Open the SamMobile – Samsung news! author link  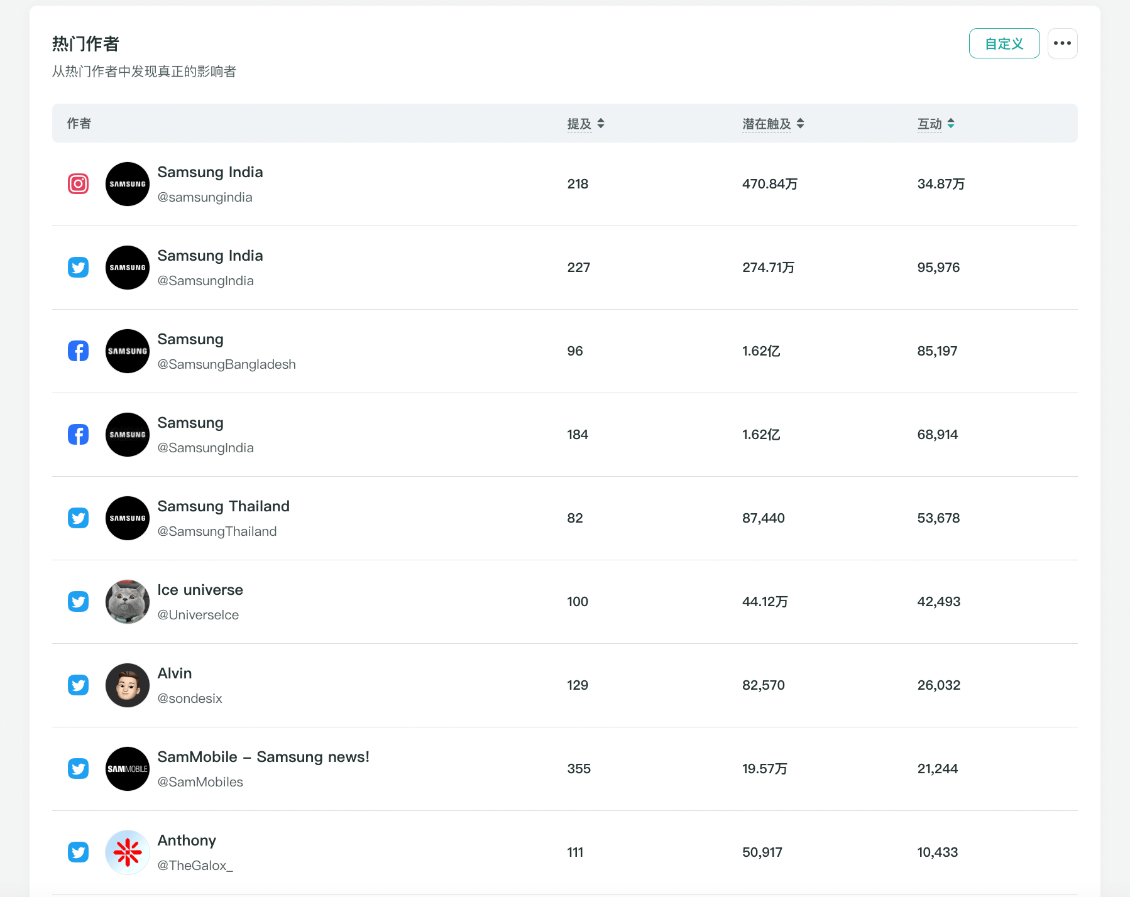click(x=263, y=757)
